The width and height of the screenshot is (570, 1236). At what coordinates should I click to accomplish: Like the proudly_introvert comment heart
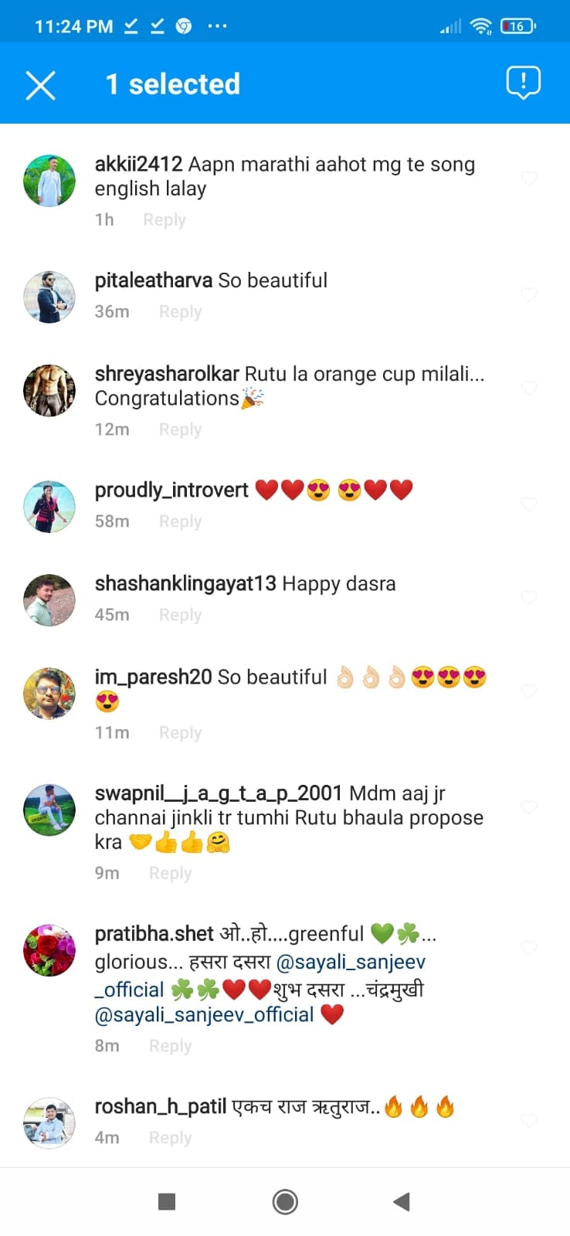click(529, 504)
